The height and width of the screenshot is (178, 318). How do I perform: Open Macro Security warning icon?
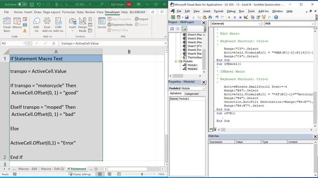tap(25, 31)
